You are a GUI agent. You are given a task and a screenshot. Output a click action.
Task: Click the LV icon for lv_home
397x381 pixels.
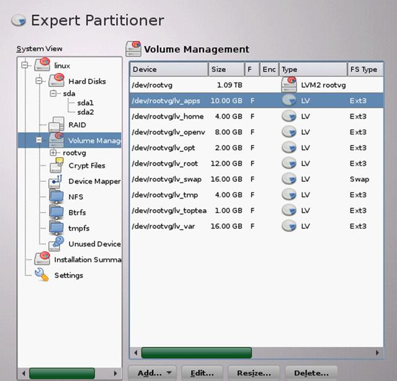point(289,116)
